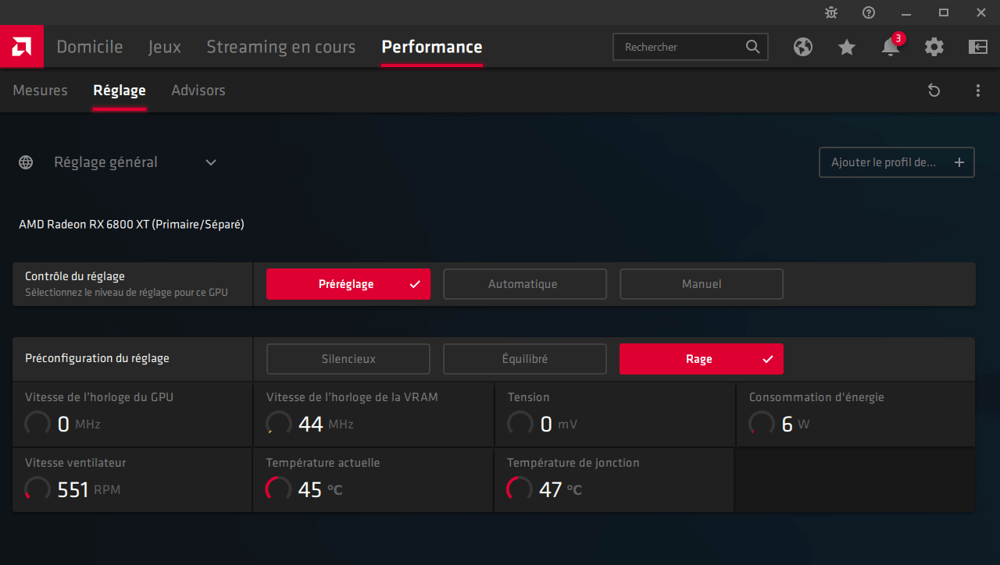The image size is (1000, 565).
Task: Open the settings gear icon
Action: click(934, 47)
